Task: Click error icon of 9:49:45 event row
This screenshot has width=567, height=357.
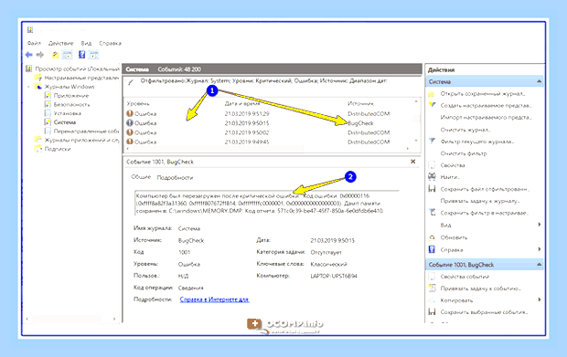Action: pos(130,142)
